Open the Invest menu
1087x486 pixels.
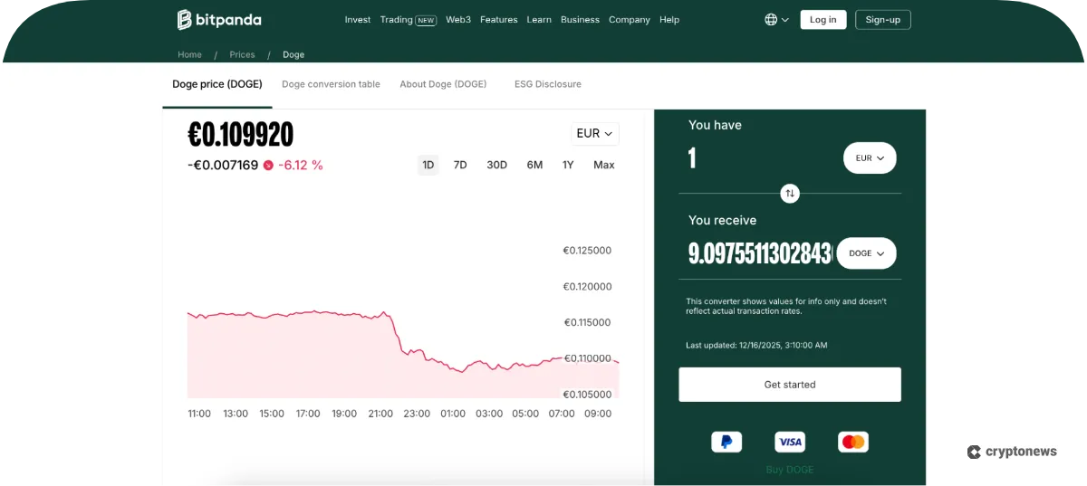(358, 20)
